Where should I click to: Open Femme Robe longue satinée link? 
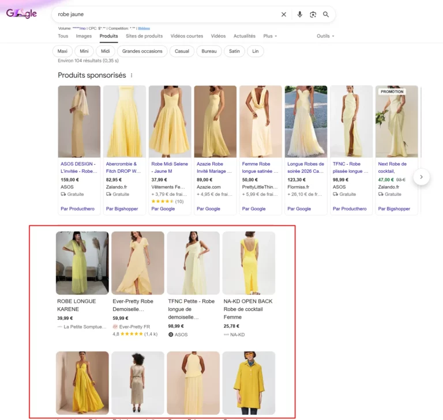[260, 168]
